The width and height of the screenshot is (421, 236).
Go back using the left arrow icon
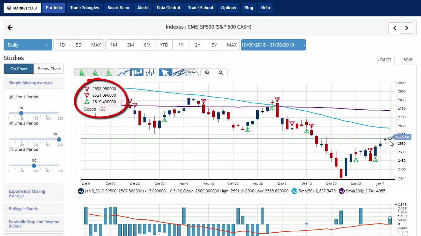pos(10,28)
